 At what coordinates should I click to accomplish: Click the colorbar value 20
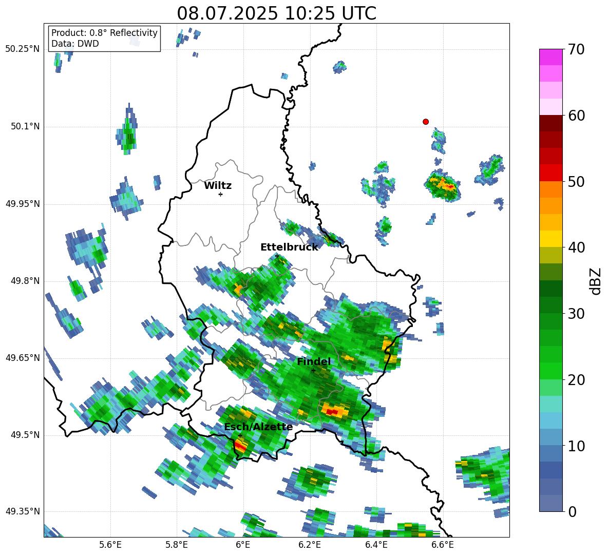coord(576,379)
